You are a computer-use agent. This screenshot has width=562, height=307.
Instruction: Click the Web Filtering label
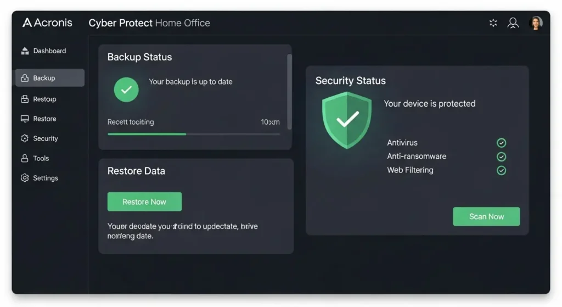click(x=410, y=170)
